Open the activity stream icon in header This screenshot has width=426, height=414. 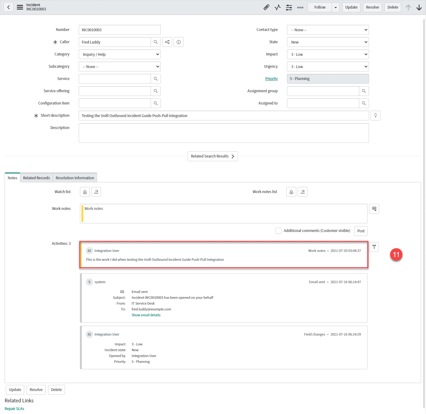click(277, 7)
